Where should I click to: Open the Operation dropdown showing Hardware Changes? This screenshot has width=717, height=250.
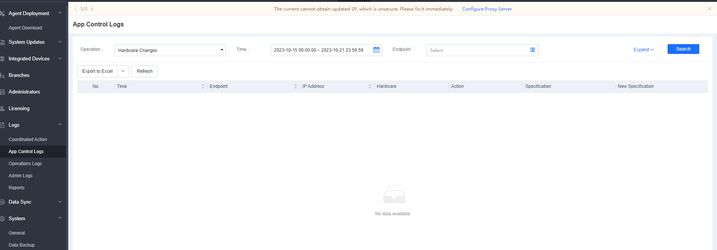(x=170, y=50)
